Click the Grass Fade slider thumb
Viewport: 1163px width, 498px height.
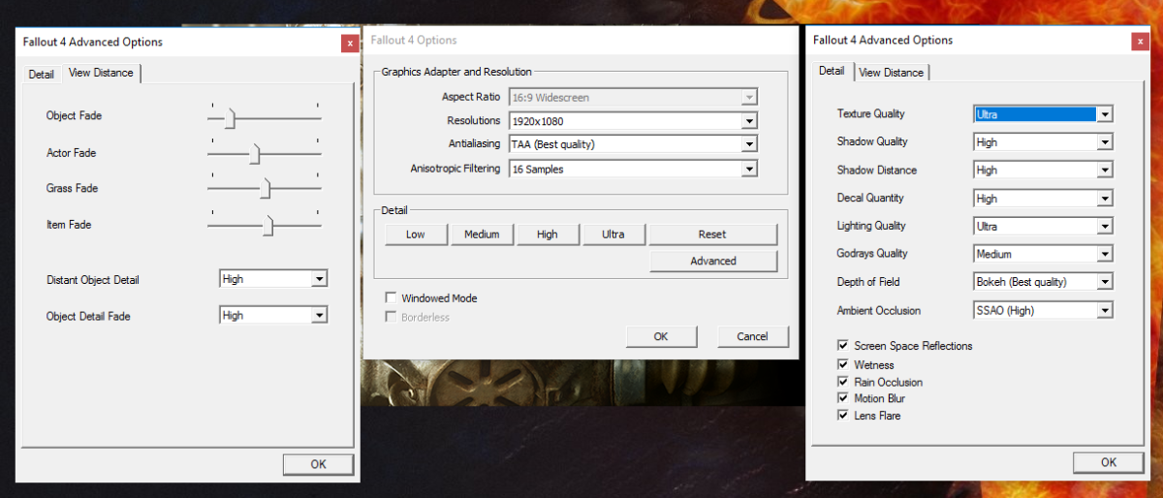265,189
